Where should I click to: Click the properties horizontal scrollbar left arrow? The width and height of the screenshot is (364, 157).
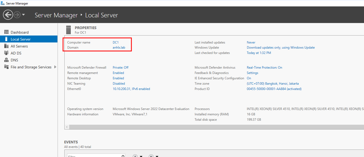[67, 127]
